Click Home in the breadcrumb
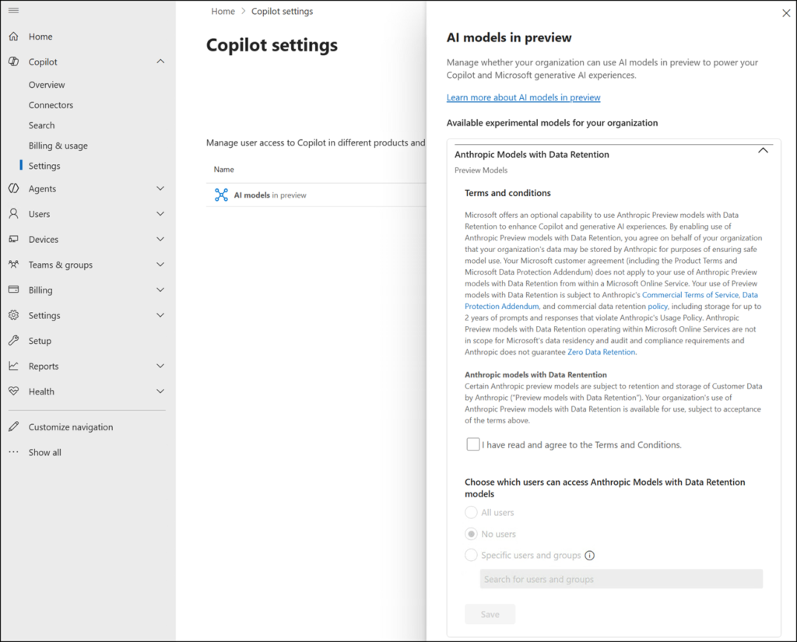The width and height of the screenshot is (797, 642). click(223, 11)
